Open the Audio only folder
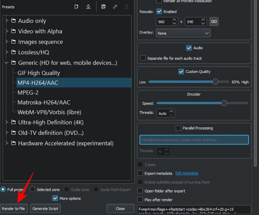259x215 pixels. coord(32,21)
